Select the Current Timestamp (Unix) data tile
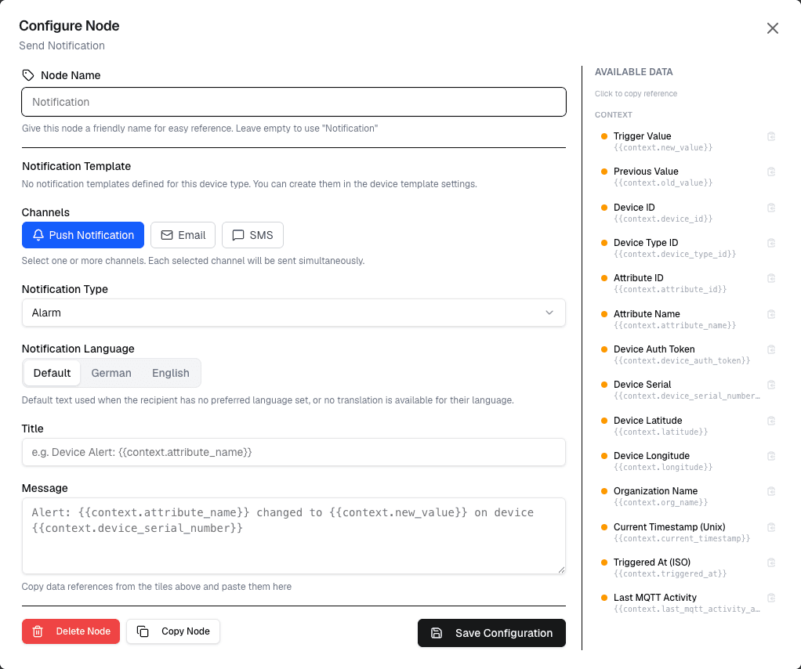Screen dimensions: 801x669 click(x=687, y=532)
